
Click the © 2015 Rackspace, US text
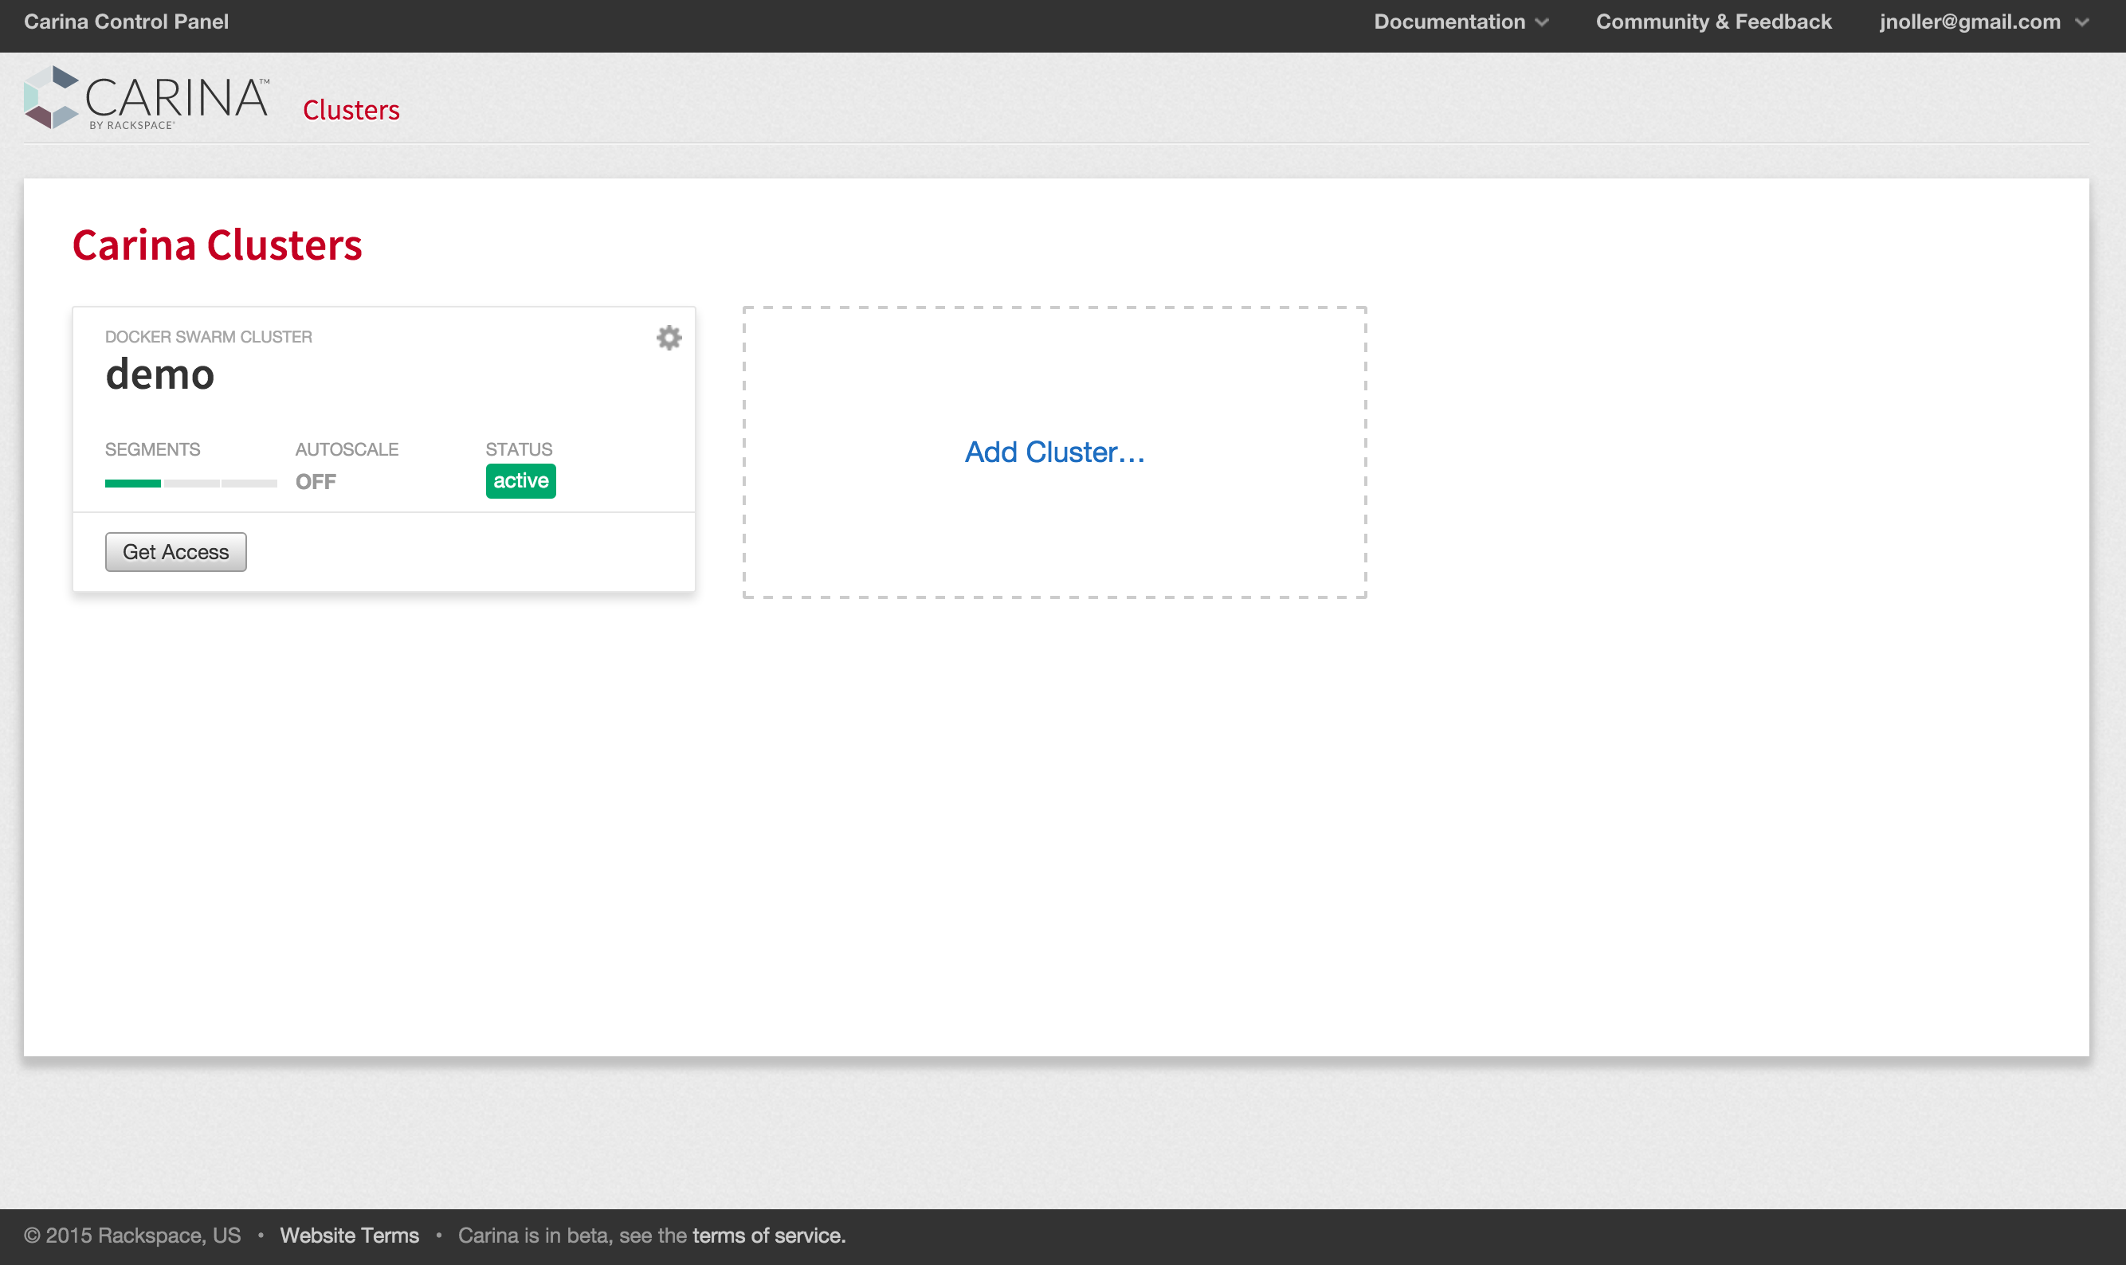tap(132, 1236)
